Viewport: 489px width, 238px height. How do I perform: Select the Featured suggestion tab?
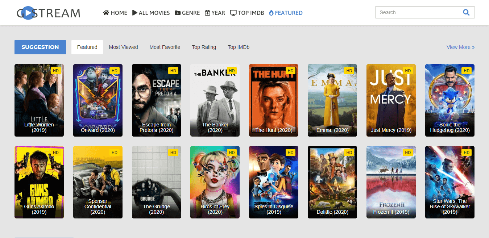(87, 47)
